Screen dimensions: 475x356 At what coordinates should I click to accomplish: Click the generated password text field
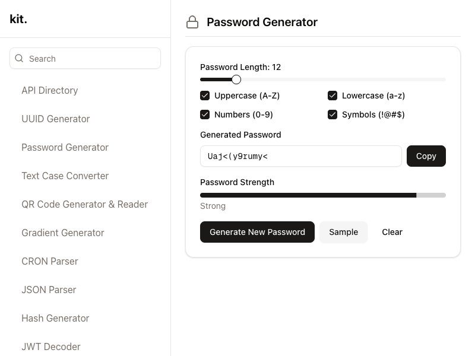(x=301, y=156)
